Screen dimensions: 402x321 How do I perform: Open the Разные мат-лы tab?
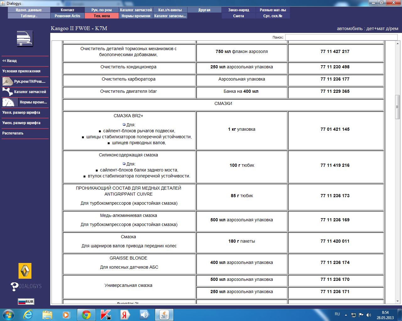pyautogui.click(x=273, y=10)
